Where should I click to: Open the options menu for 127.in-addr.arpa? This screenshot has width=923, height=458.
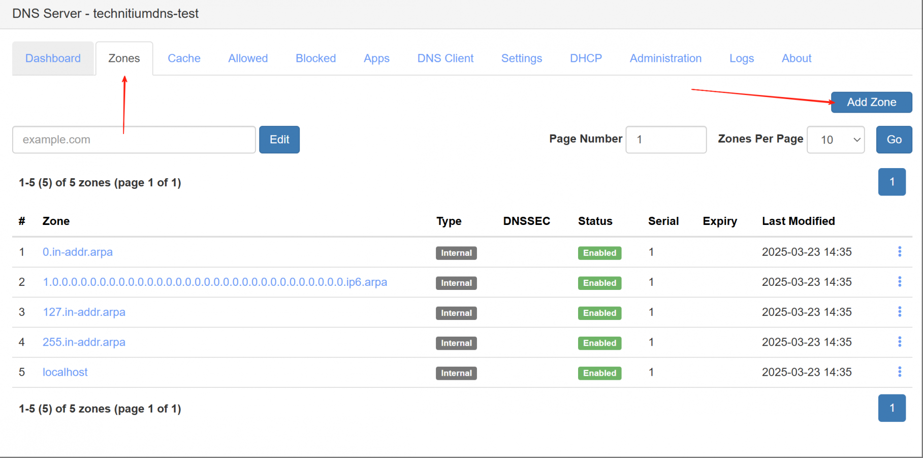coord(900,311)
